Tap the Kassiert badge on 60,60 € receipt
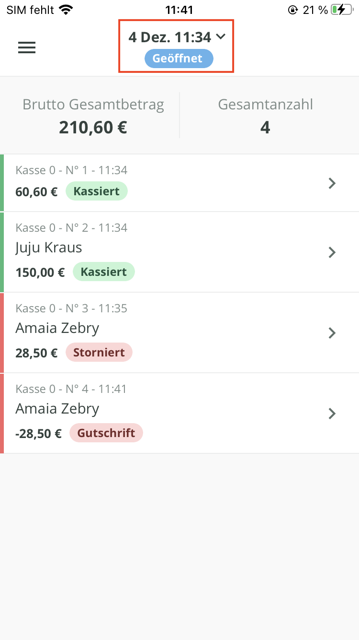 point(97,191)
